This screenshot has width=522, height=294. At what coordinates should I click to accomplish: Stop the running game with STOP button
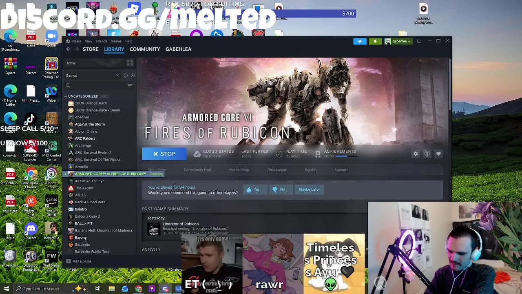coord(164,154)
